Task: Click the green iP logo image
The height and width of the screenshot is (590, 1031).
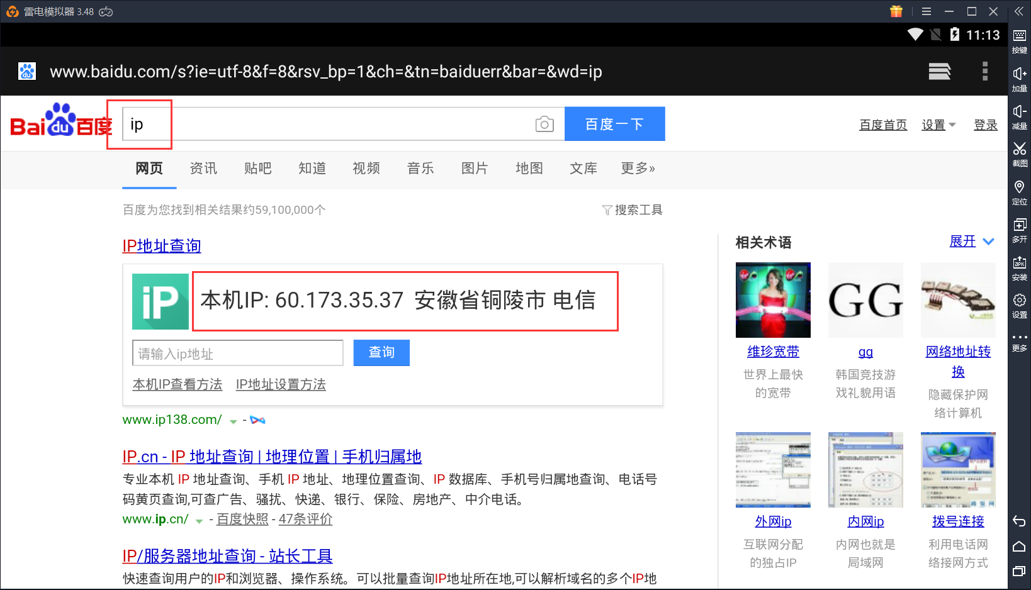Action: coord(161,301)
